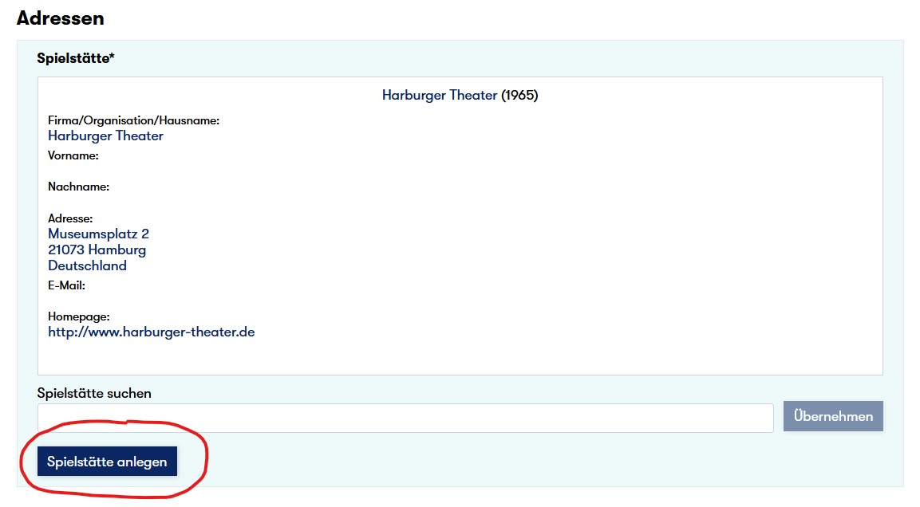The image size is (920, 507).
Task: Click empty area of venue details card
Action: pos(559,239)
